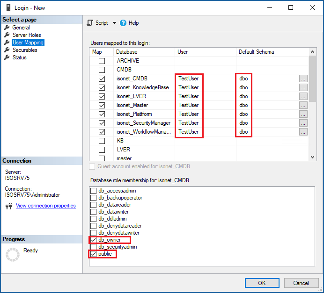Image resolution: width=324 pixels, height=293 pixels.
Task: Switch to the Server Roles page
Action: 27,35
